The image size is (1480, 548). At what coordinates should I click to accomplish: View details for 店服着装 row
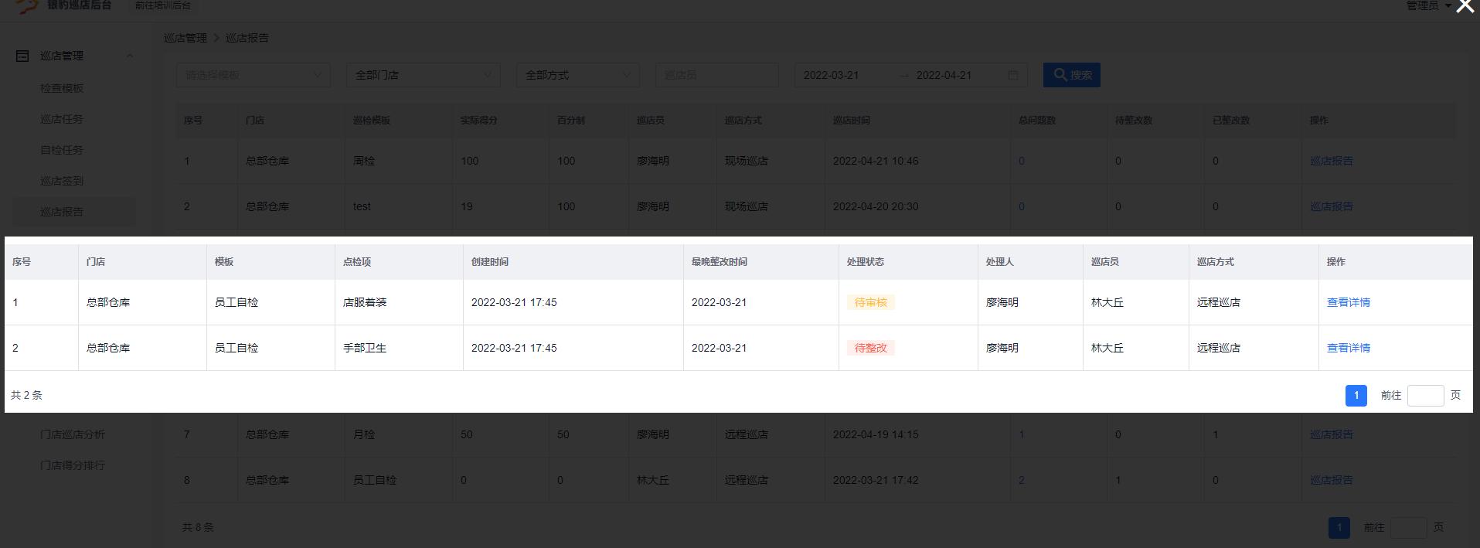[1348, 302]
